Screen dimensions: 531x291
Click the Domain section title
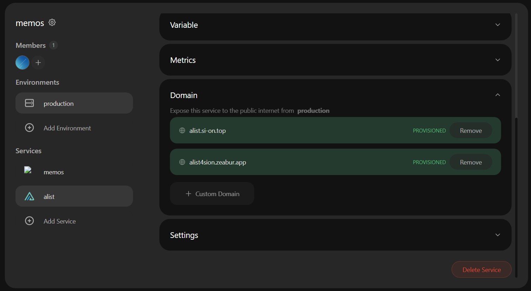click(x=184, y=95)
